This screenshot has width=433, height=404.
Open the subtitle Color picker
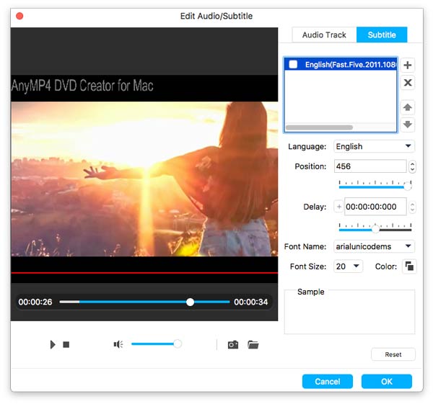pos(409,266)
